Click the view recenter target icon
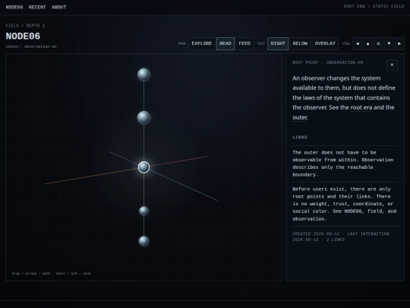Viewport: 410px width, 308px height. [x=378, y=44]
